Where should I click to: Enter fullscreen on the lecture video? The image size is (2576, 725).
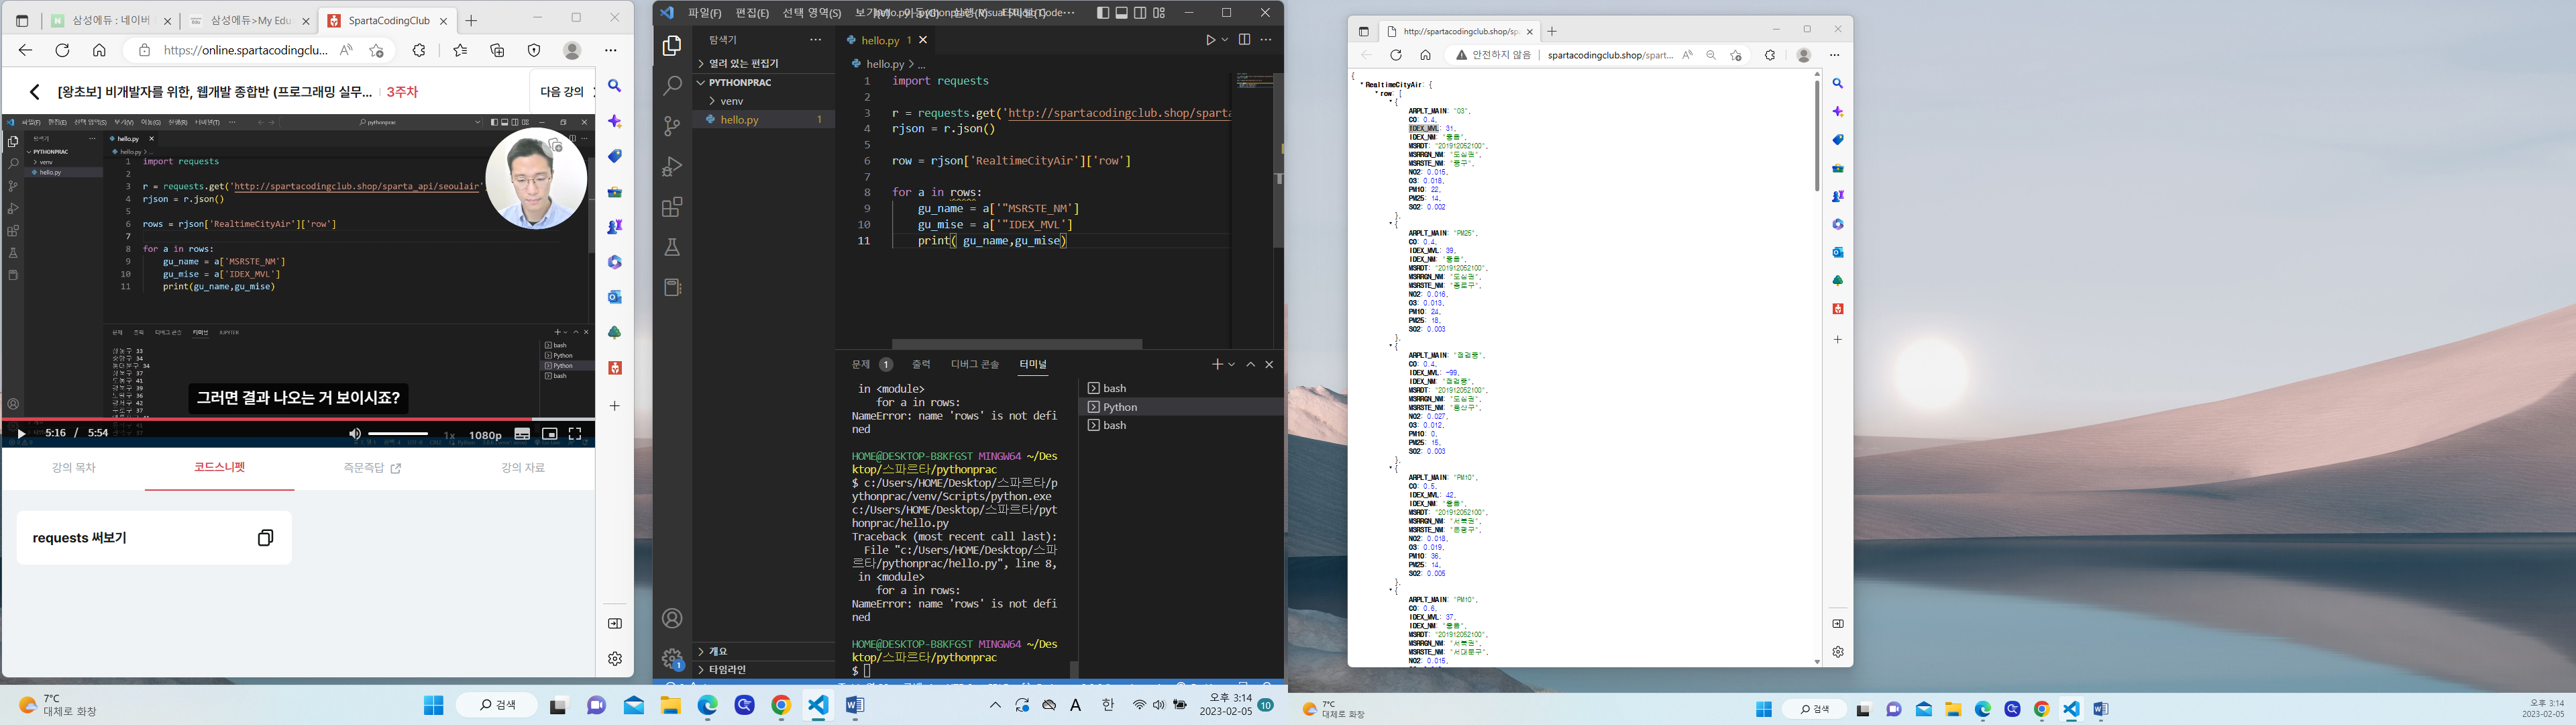575,434
